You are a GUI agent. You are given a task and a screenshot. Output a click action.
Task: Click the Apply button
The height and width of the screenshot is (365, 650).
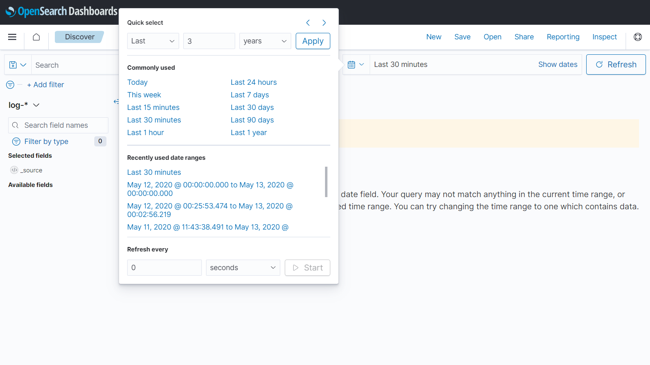tap(312, 41)
